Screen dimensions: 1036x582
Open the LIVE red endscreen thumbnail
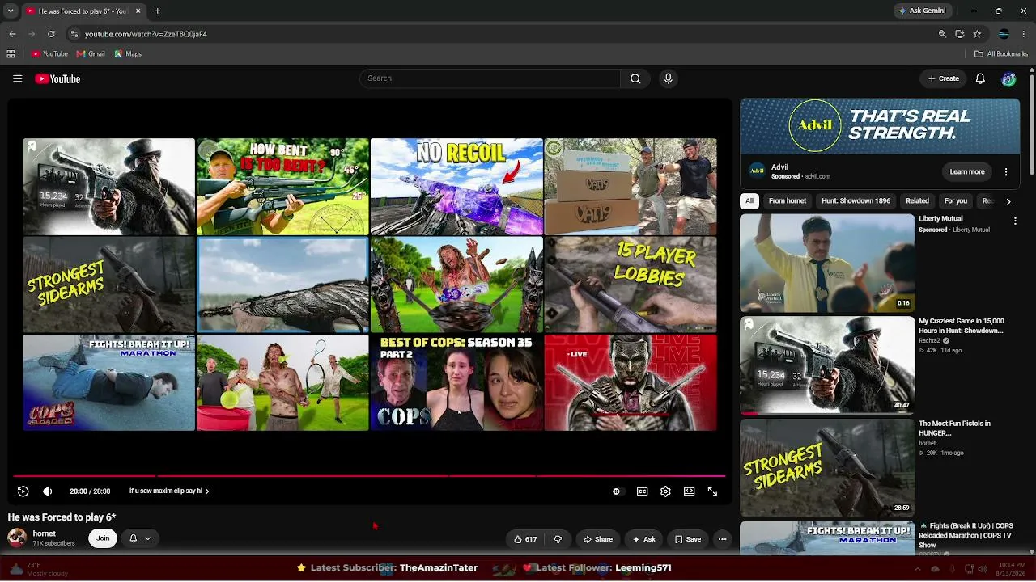[x=631, y=382]
